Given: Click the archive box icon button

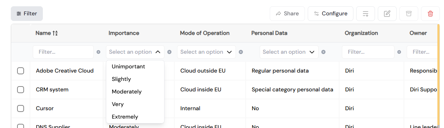Looking at the screenshot, I should pyautogui.click(x=409, y=14).
